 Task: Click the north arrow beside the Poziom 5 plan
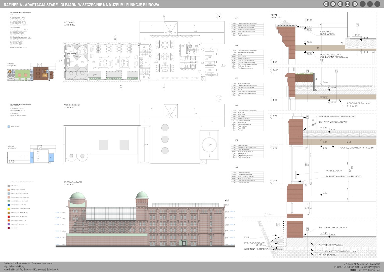[219, 16]
